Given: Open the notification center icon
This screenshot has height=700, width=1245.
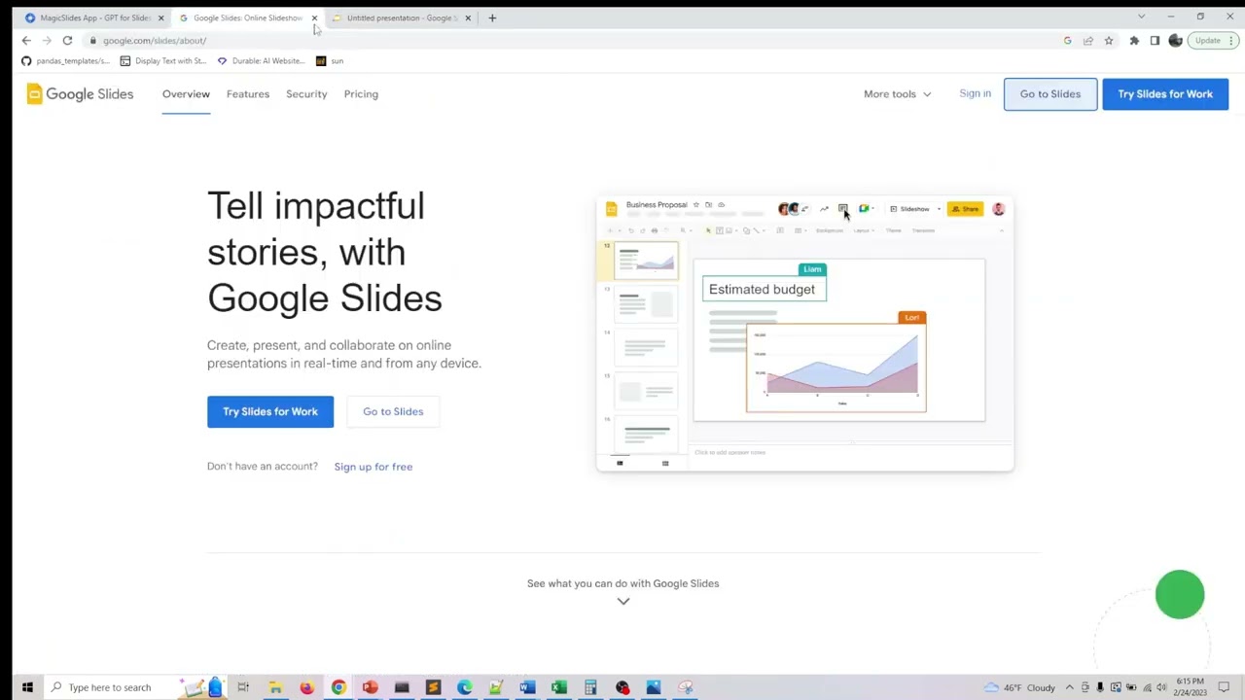Looking at the screenshot, I should (1224, 687).
